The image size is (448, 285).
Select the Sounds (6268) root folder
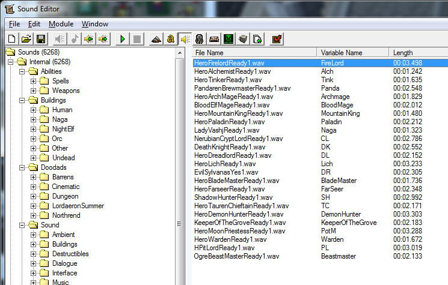pos(38,52)
